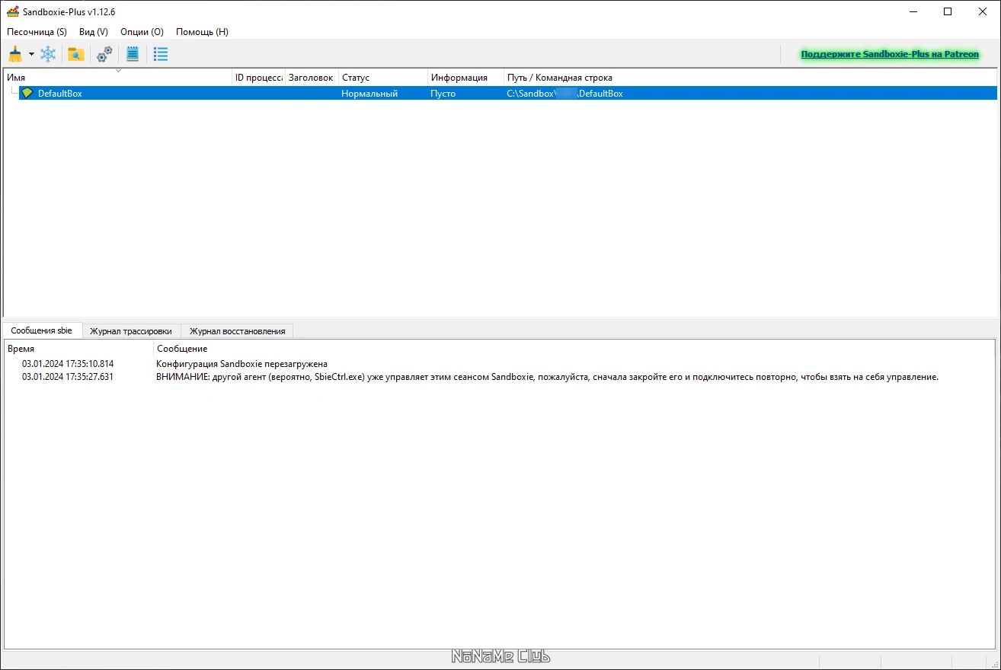Image resolution: width=1001 pixels, height=670 pixels.
Task: Open settings with the gears toolbar icon
Action: tap(104, 54)
